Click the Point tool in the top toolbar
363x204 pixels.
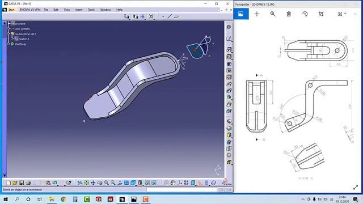pos(163,16)
